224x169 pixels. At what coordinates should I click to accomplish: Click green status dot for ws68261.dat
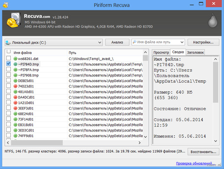pyautogui.click(x=15, y=59)
